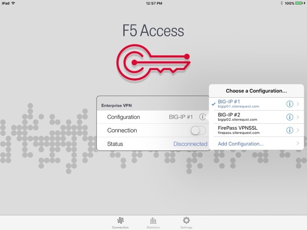The image size is (307, 230).
Task: Click the Choose a Configuration... title
Action: coord(256,91)
